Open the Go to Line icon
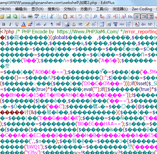Viewport: 157px width, 154px height. 115,16
